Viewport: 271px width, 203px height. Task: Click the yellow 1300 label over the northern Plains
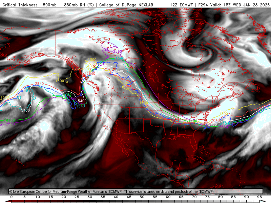click(x=144, y=103)
